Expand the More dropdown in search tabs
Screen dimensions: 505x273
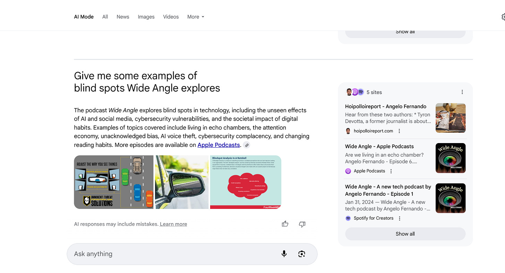tap(196, 17)
